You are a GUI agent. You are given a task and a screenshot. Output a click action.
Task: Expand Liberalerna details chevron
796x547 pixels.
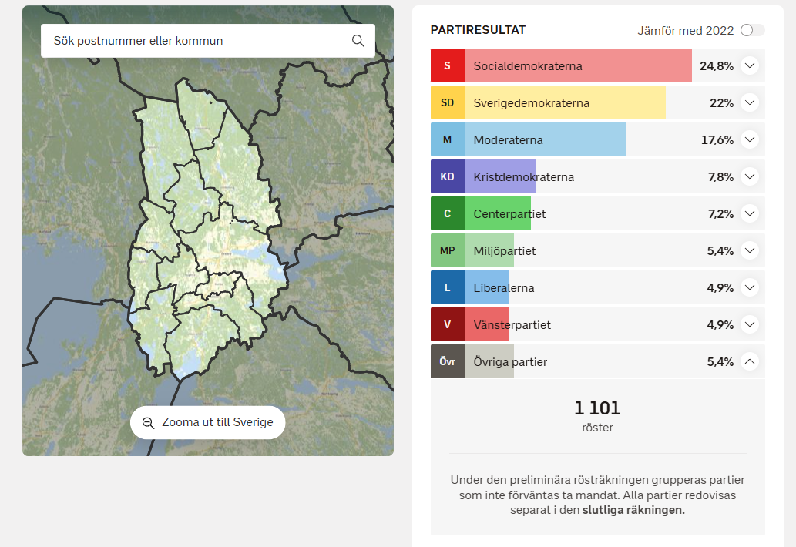coord(750,287)
